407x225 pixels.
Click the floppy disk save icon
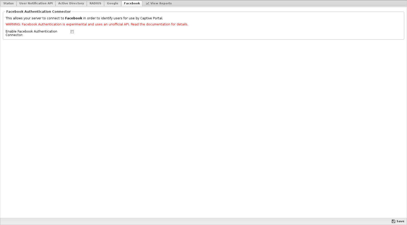point(394,221)
